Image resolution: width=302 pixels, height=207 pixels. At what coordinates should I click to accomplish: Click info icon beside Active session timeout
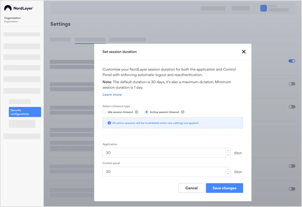coord(183,112)
